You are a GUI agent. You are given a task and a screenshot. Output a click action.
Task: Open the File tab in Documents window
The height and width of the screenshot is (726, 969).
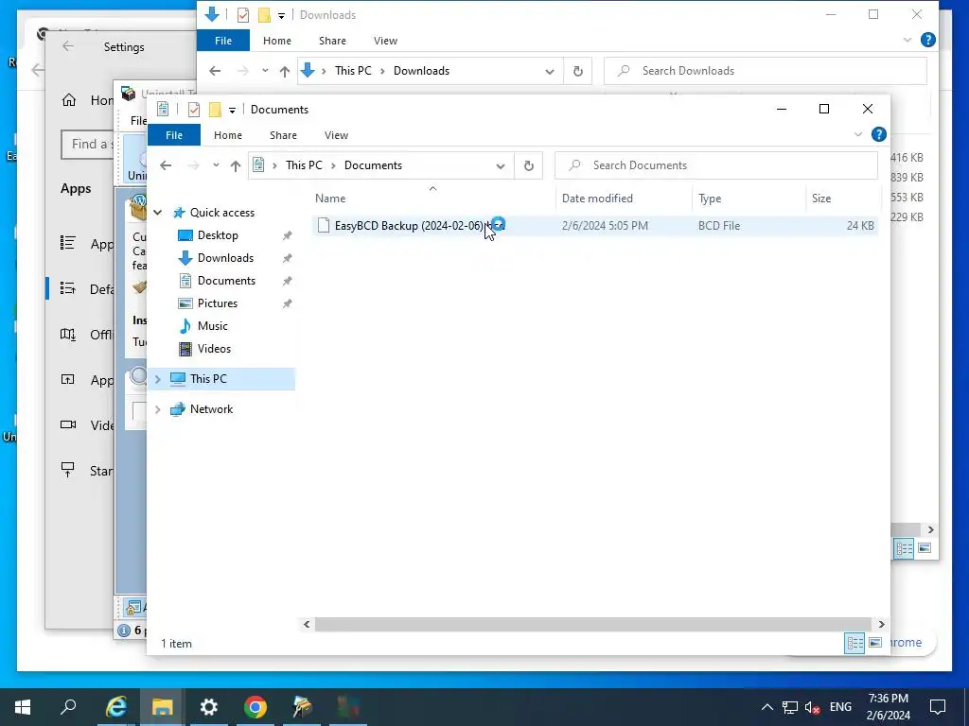pos(174,135)
